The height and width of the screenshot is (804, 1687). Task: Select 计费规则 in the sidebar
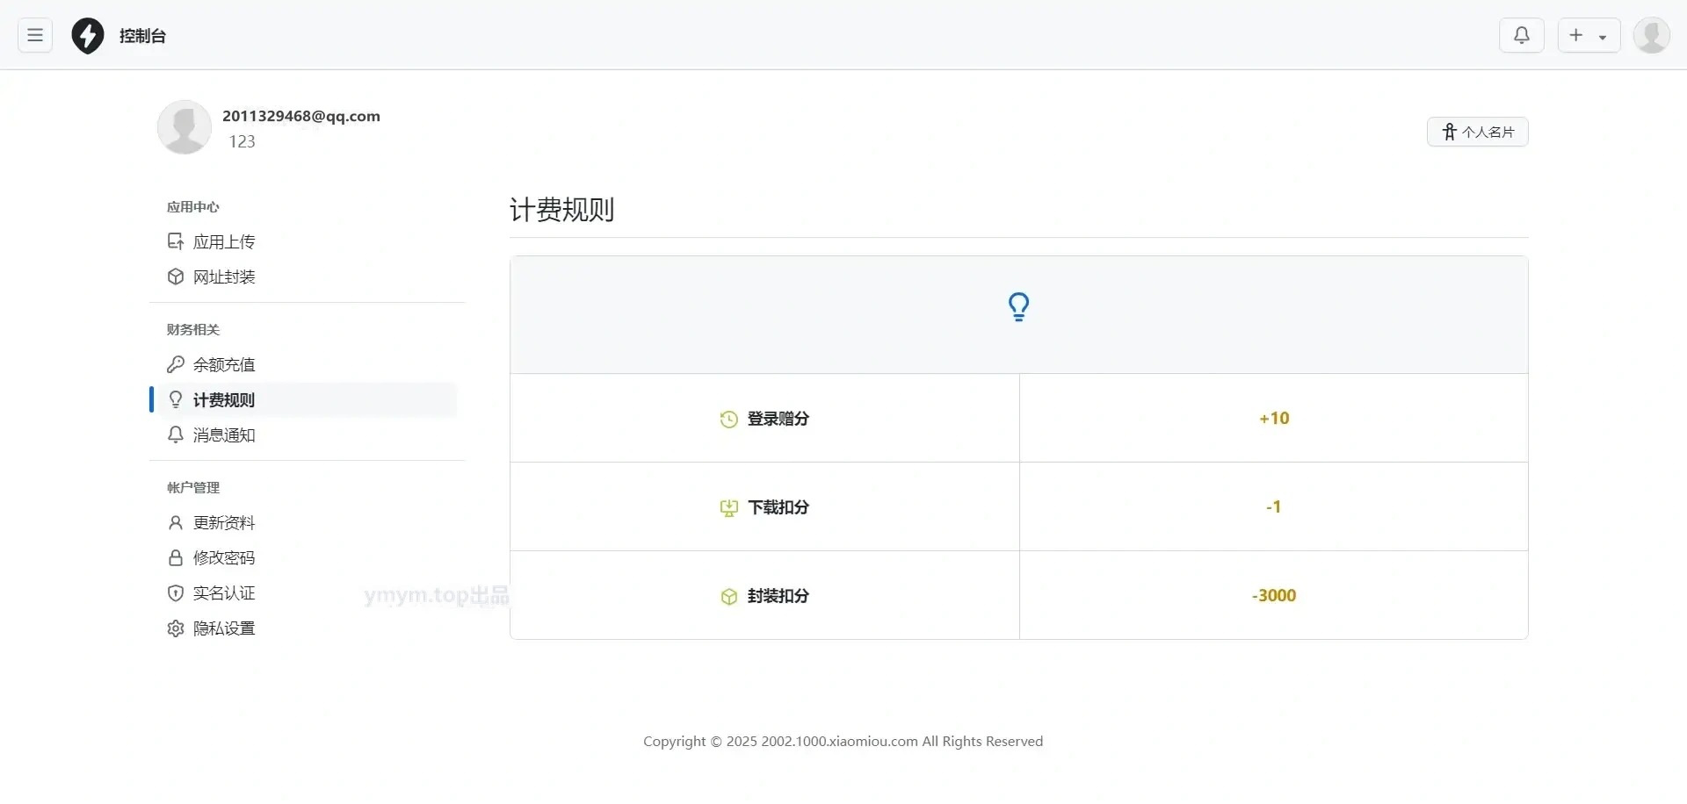tap(303, 399)
